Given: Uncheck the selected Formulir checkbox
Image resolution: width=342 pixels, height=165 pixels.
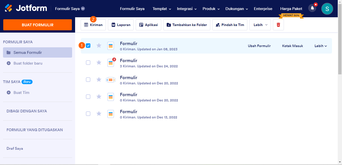Looking at the screenshot, I should 88,46.
